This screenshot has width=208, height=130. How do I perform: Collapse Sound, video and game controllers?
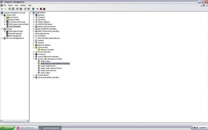34,59
